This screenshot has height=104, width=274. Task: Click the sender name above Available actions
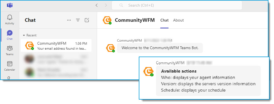[x=170, y=63]
